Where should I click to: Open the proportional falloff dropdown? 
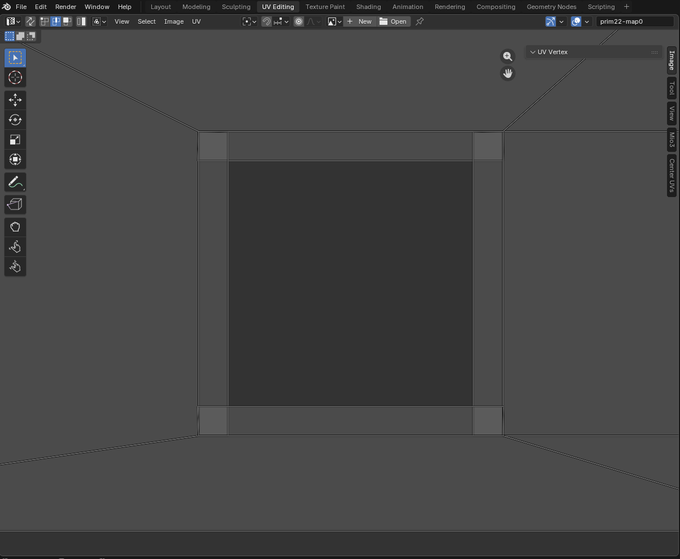(x=313, y=21)
